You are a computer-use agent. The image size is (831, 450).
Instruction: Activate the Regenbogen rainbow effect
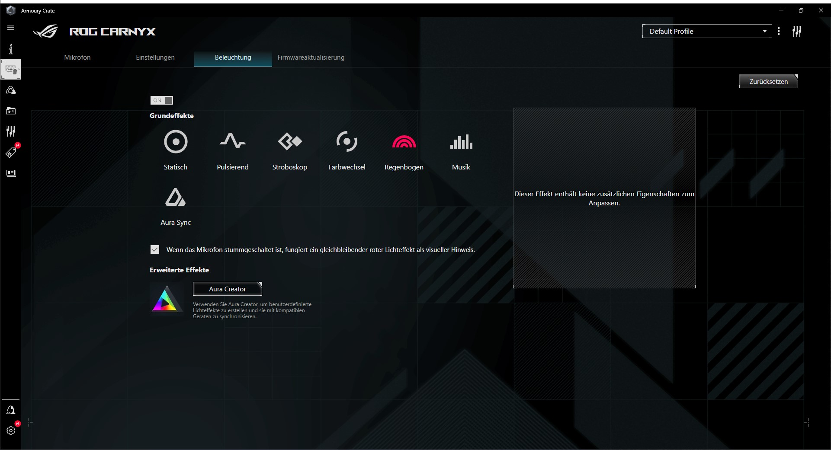(x=404, y=142)
